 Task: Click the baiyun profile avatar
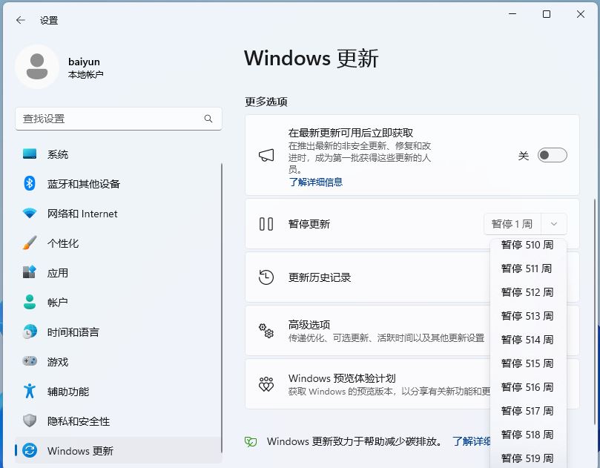pyautogui.click(x=37, y=67)
